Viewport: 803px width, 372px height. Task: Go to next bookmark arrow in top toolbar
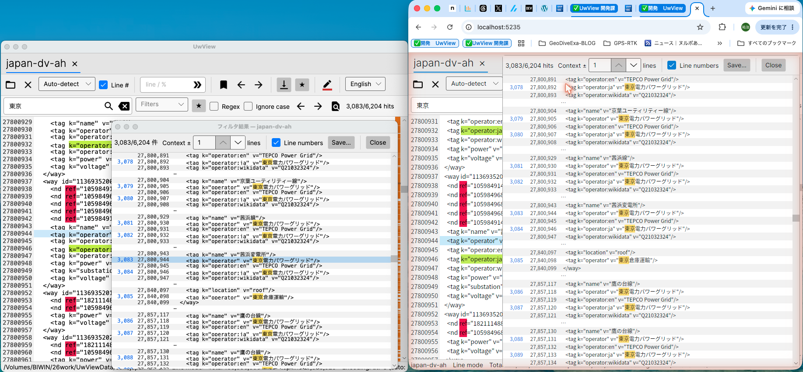pyautogui.click(x=259, y=84)
